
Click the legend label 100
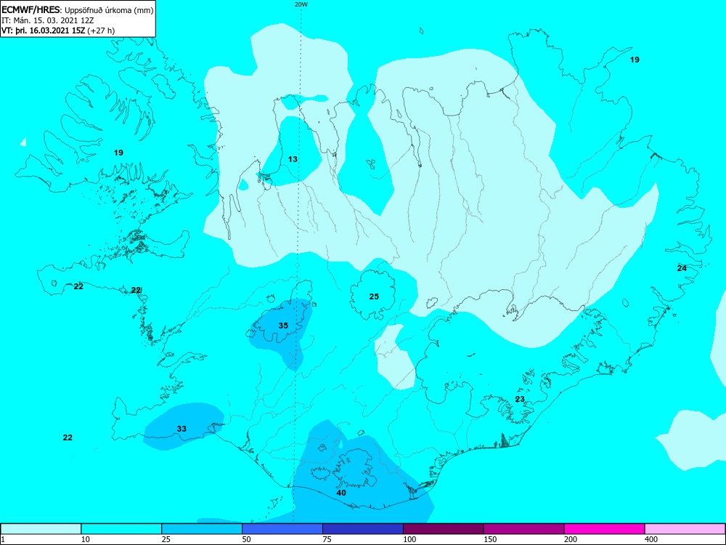(409, 539)
